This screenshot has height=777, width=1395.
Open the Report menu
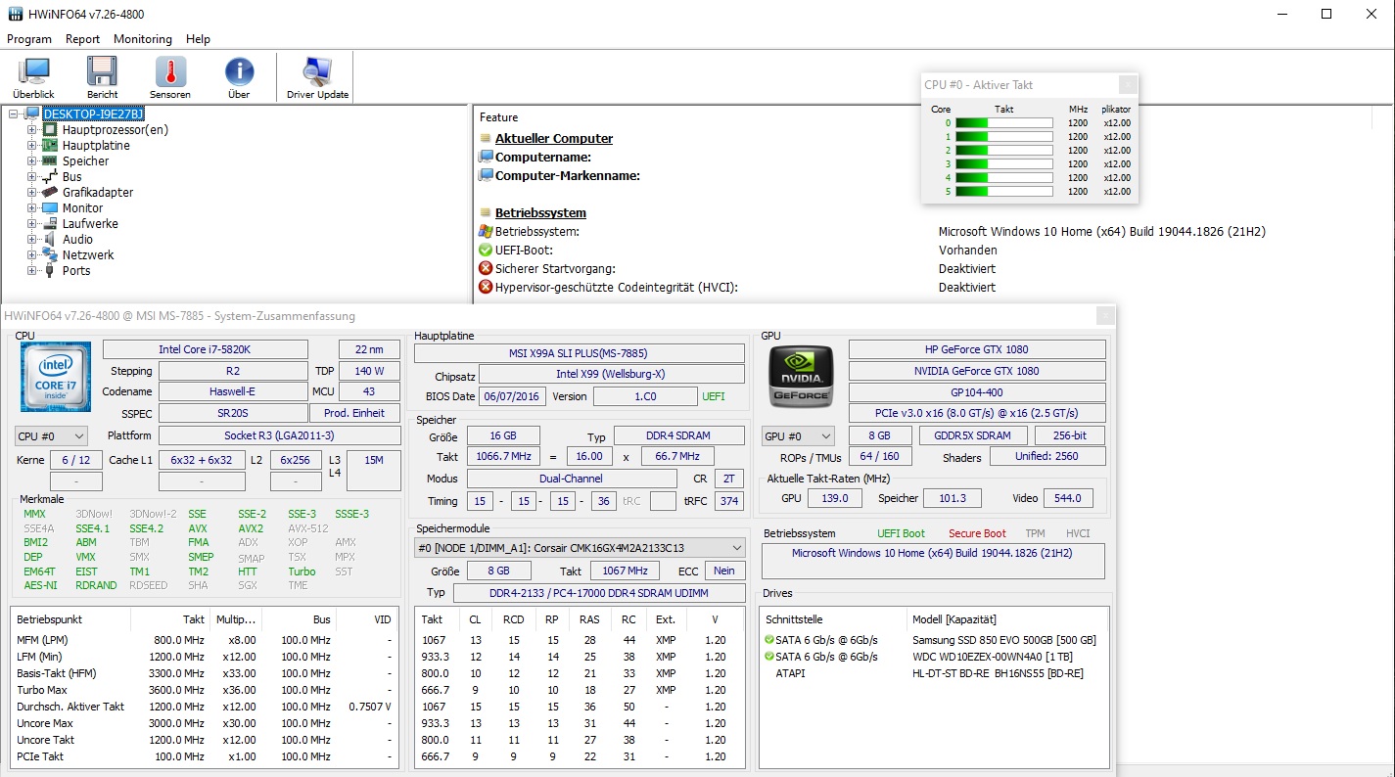pos(83,39)
